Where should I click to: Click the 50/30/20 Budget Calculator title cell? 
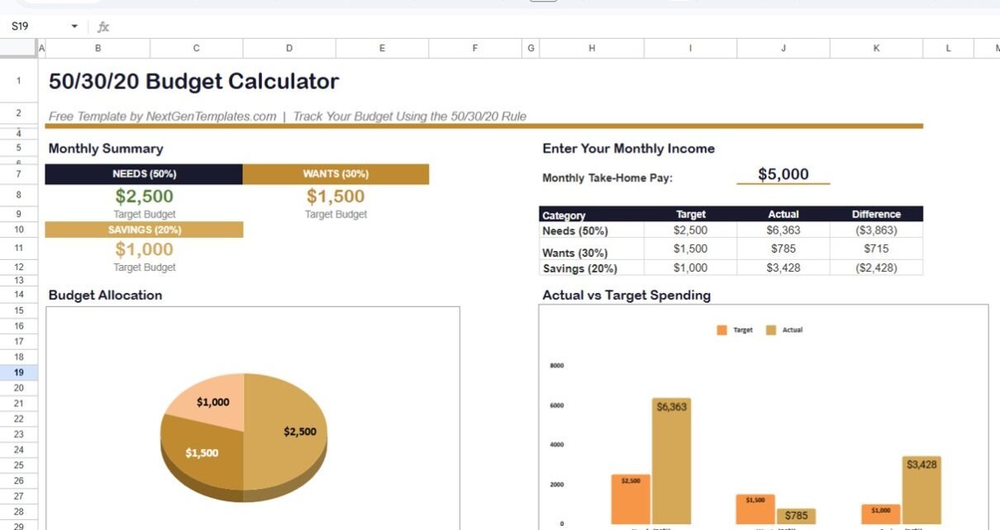pos(194,82)
